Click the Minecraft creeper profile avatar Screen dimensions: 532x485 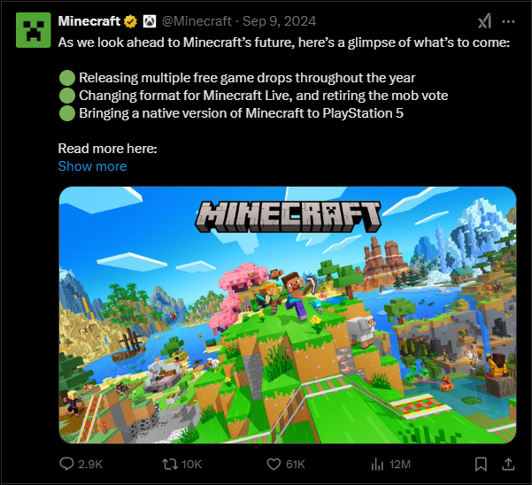coord(34,30)
